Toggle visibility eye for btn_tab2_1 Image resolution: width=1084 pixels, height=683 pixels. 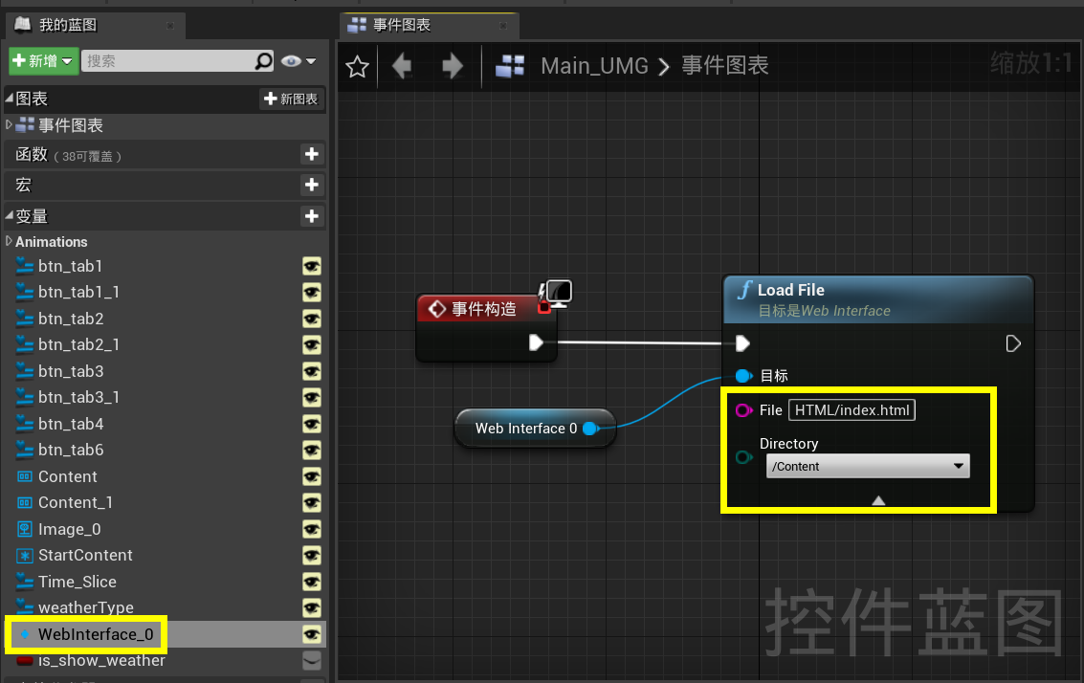(312, 345)
